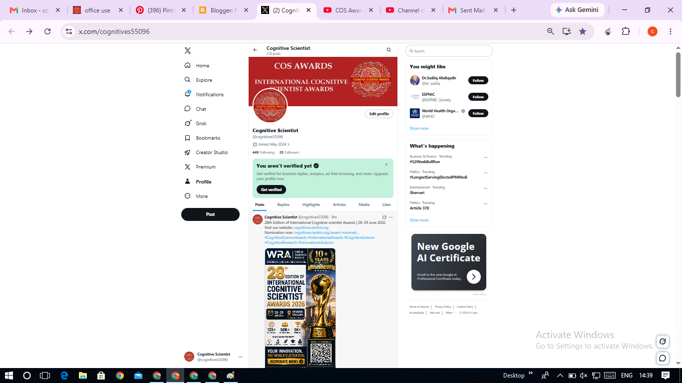The image size is (682, 383).
Task: Toggle the bookmark star for this page
Action: point(583,31)
